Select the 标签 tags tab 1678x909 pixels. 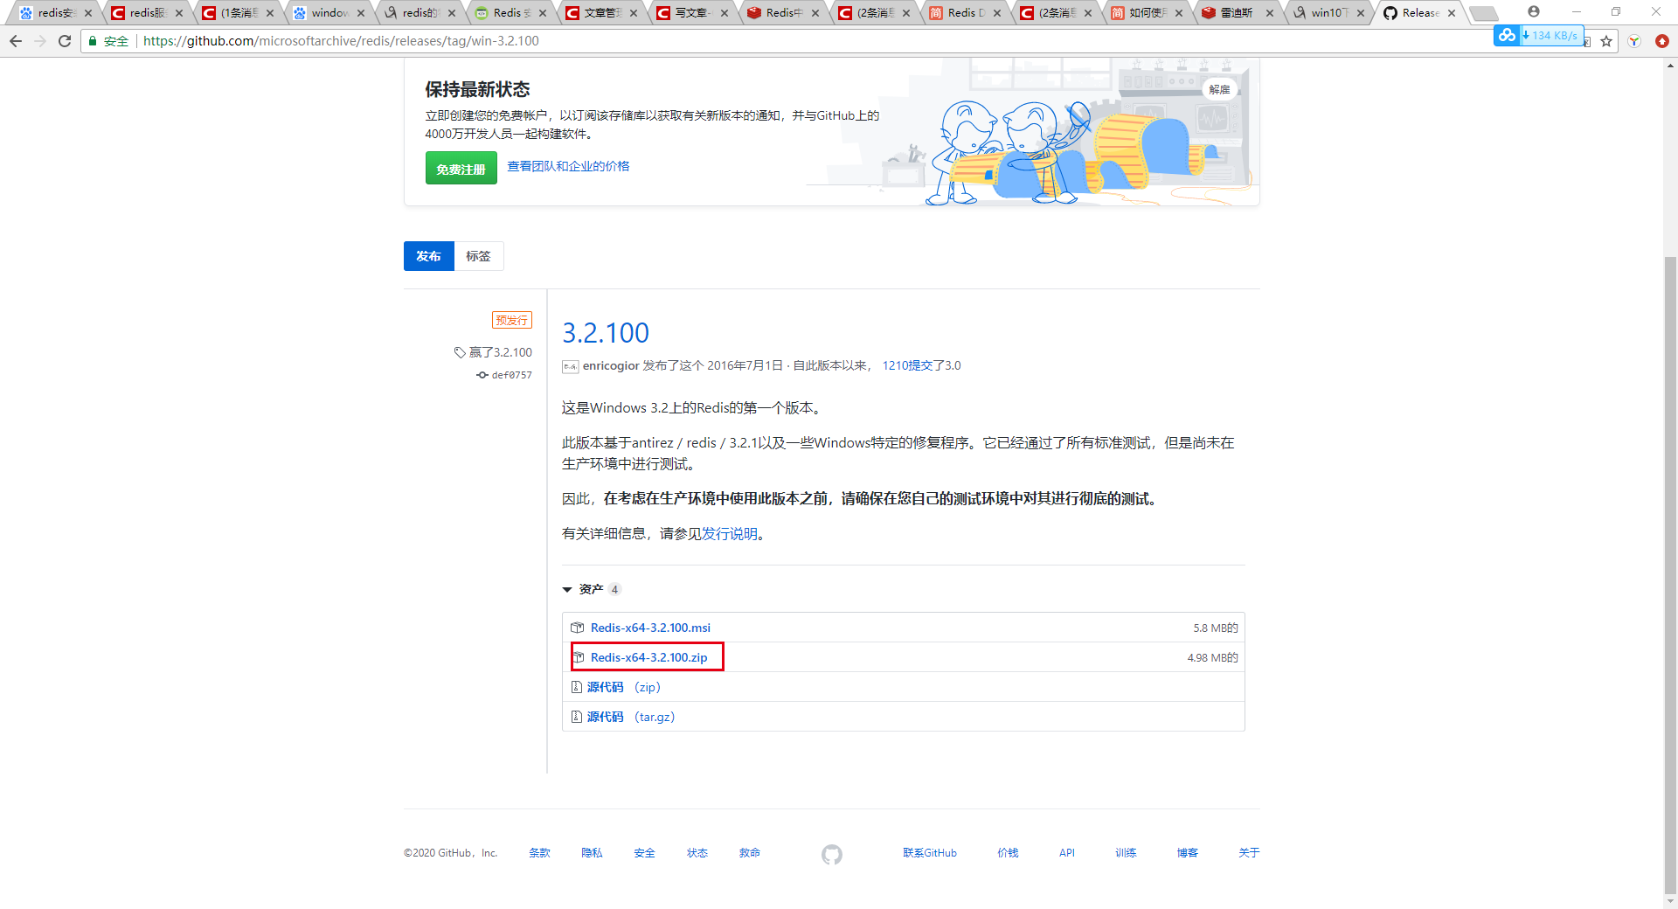click(478, 256)
